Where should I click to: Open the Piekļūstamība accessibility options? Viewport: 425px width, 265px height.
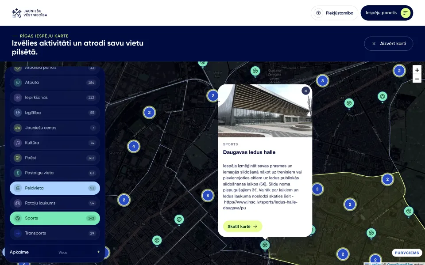click(x=334, y=13)
